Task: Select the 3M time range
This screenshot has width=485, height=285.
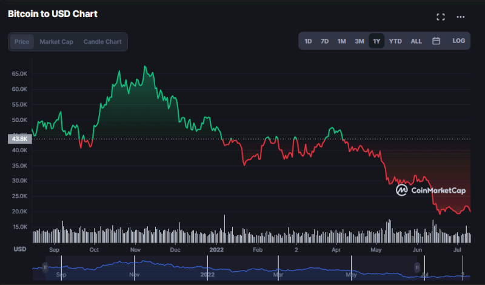Action: (359, 41)
